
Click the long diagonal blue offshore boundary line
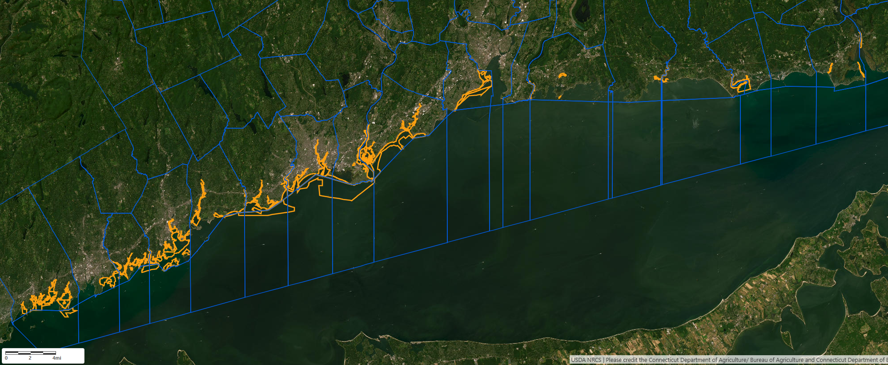tap(489, 231)
